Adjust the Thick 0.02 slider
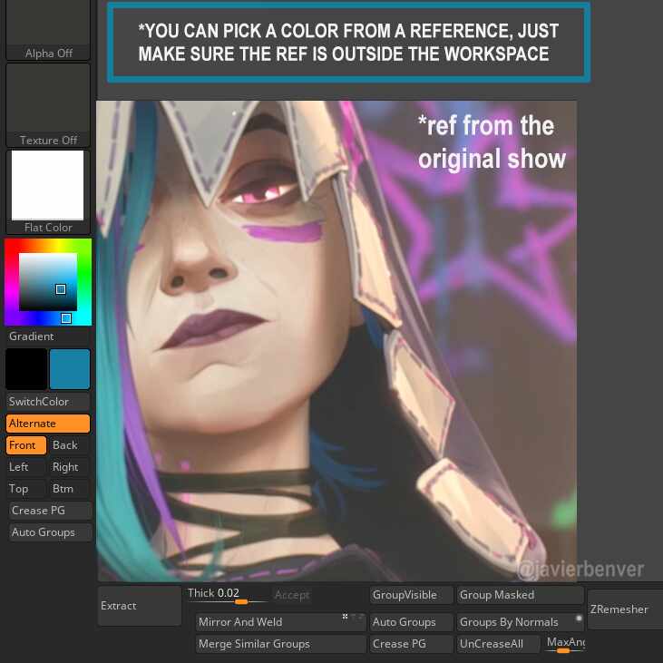663x663 pixels. pos(227,595)
